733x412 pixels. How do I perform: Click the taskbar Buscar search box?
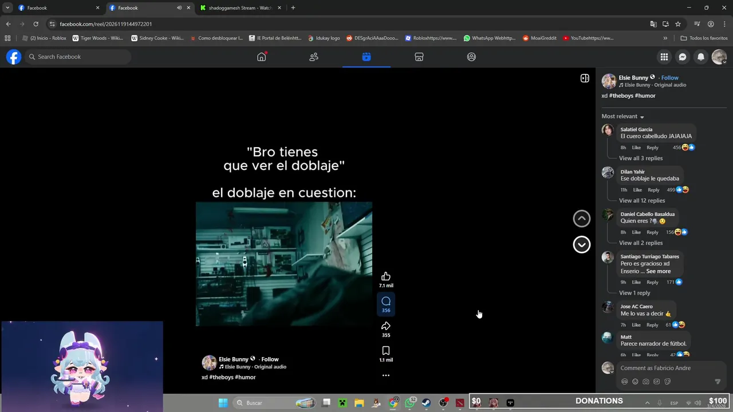[275, 403]
